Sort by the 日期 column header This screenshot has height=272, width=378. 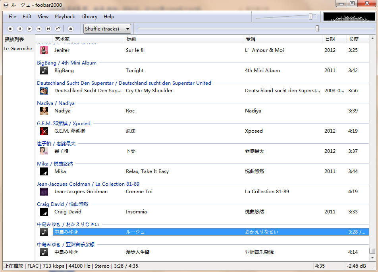click(x=335, y=39)
